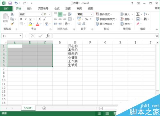Click the new sheet plus button
The image size is (160, 116).
point(44,108)
